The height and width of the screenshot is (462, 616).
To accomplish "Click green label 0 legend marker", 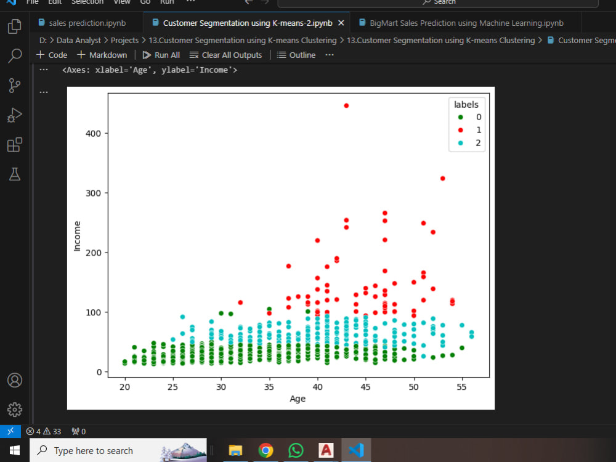I will pyautogui.click(x=460, y=117).
